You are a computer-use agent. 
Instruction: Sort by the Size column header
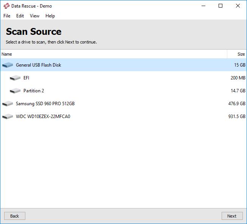coord(237,54)
